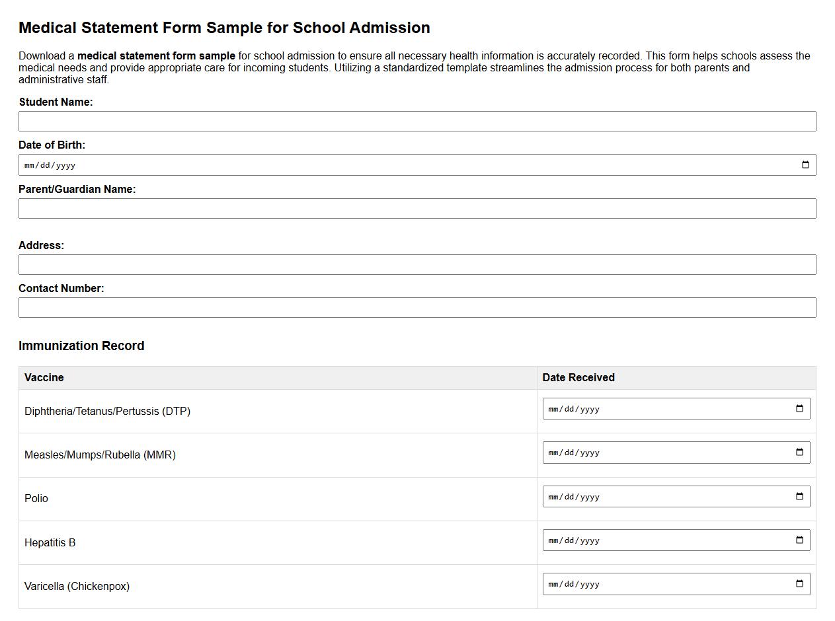
Task: Click the Date Received column header
Action: (578, 377)
